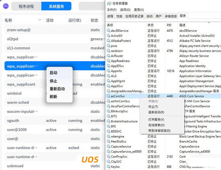Click gear icon of asComSvc service

point(108,96)
